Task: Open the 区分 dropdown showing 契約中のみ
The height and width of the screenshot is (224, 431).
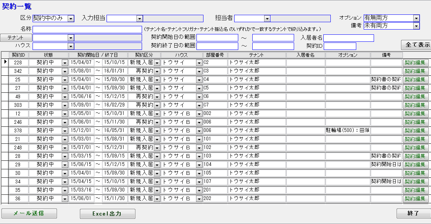Action: (71, 18)
